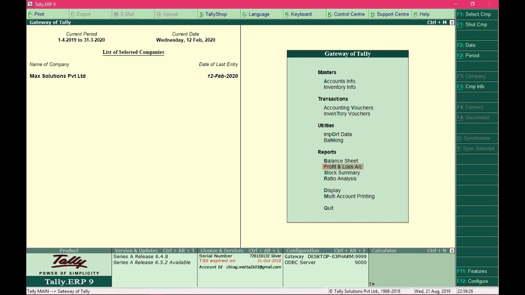Click the Tally Power of Simplicity logo

(x=69, y=265)
